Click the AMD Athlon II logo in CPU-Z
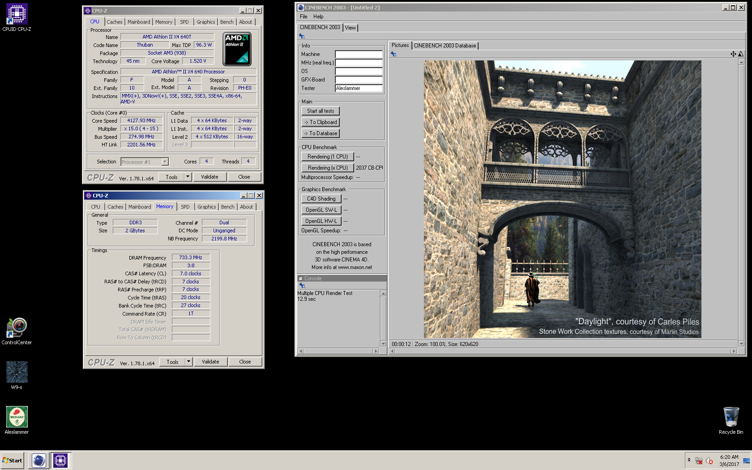 pyautogui.click(x=237, y=49)
